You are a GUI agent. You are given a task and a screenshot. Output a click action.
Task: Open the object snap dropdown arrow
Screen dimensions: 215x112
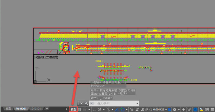pos(127,110)
